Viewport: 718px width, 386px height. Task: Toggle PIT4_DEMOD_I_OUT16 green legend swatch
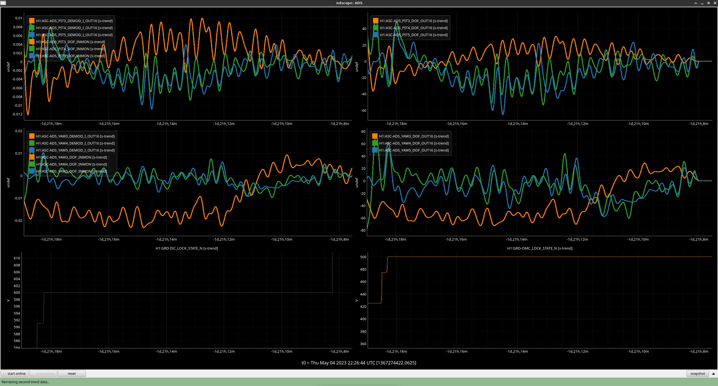click(32, 28)
